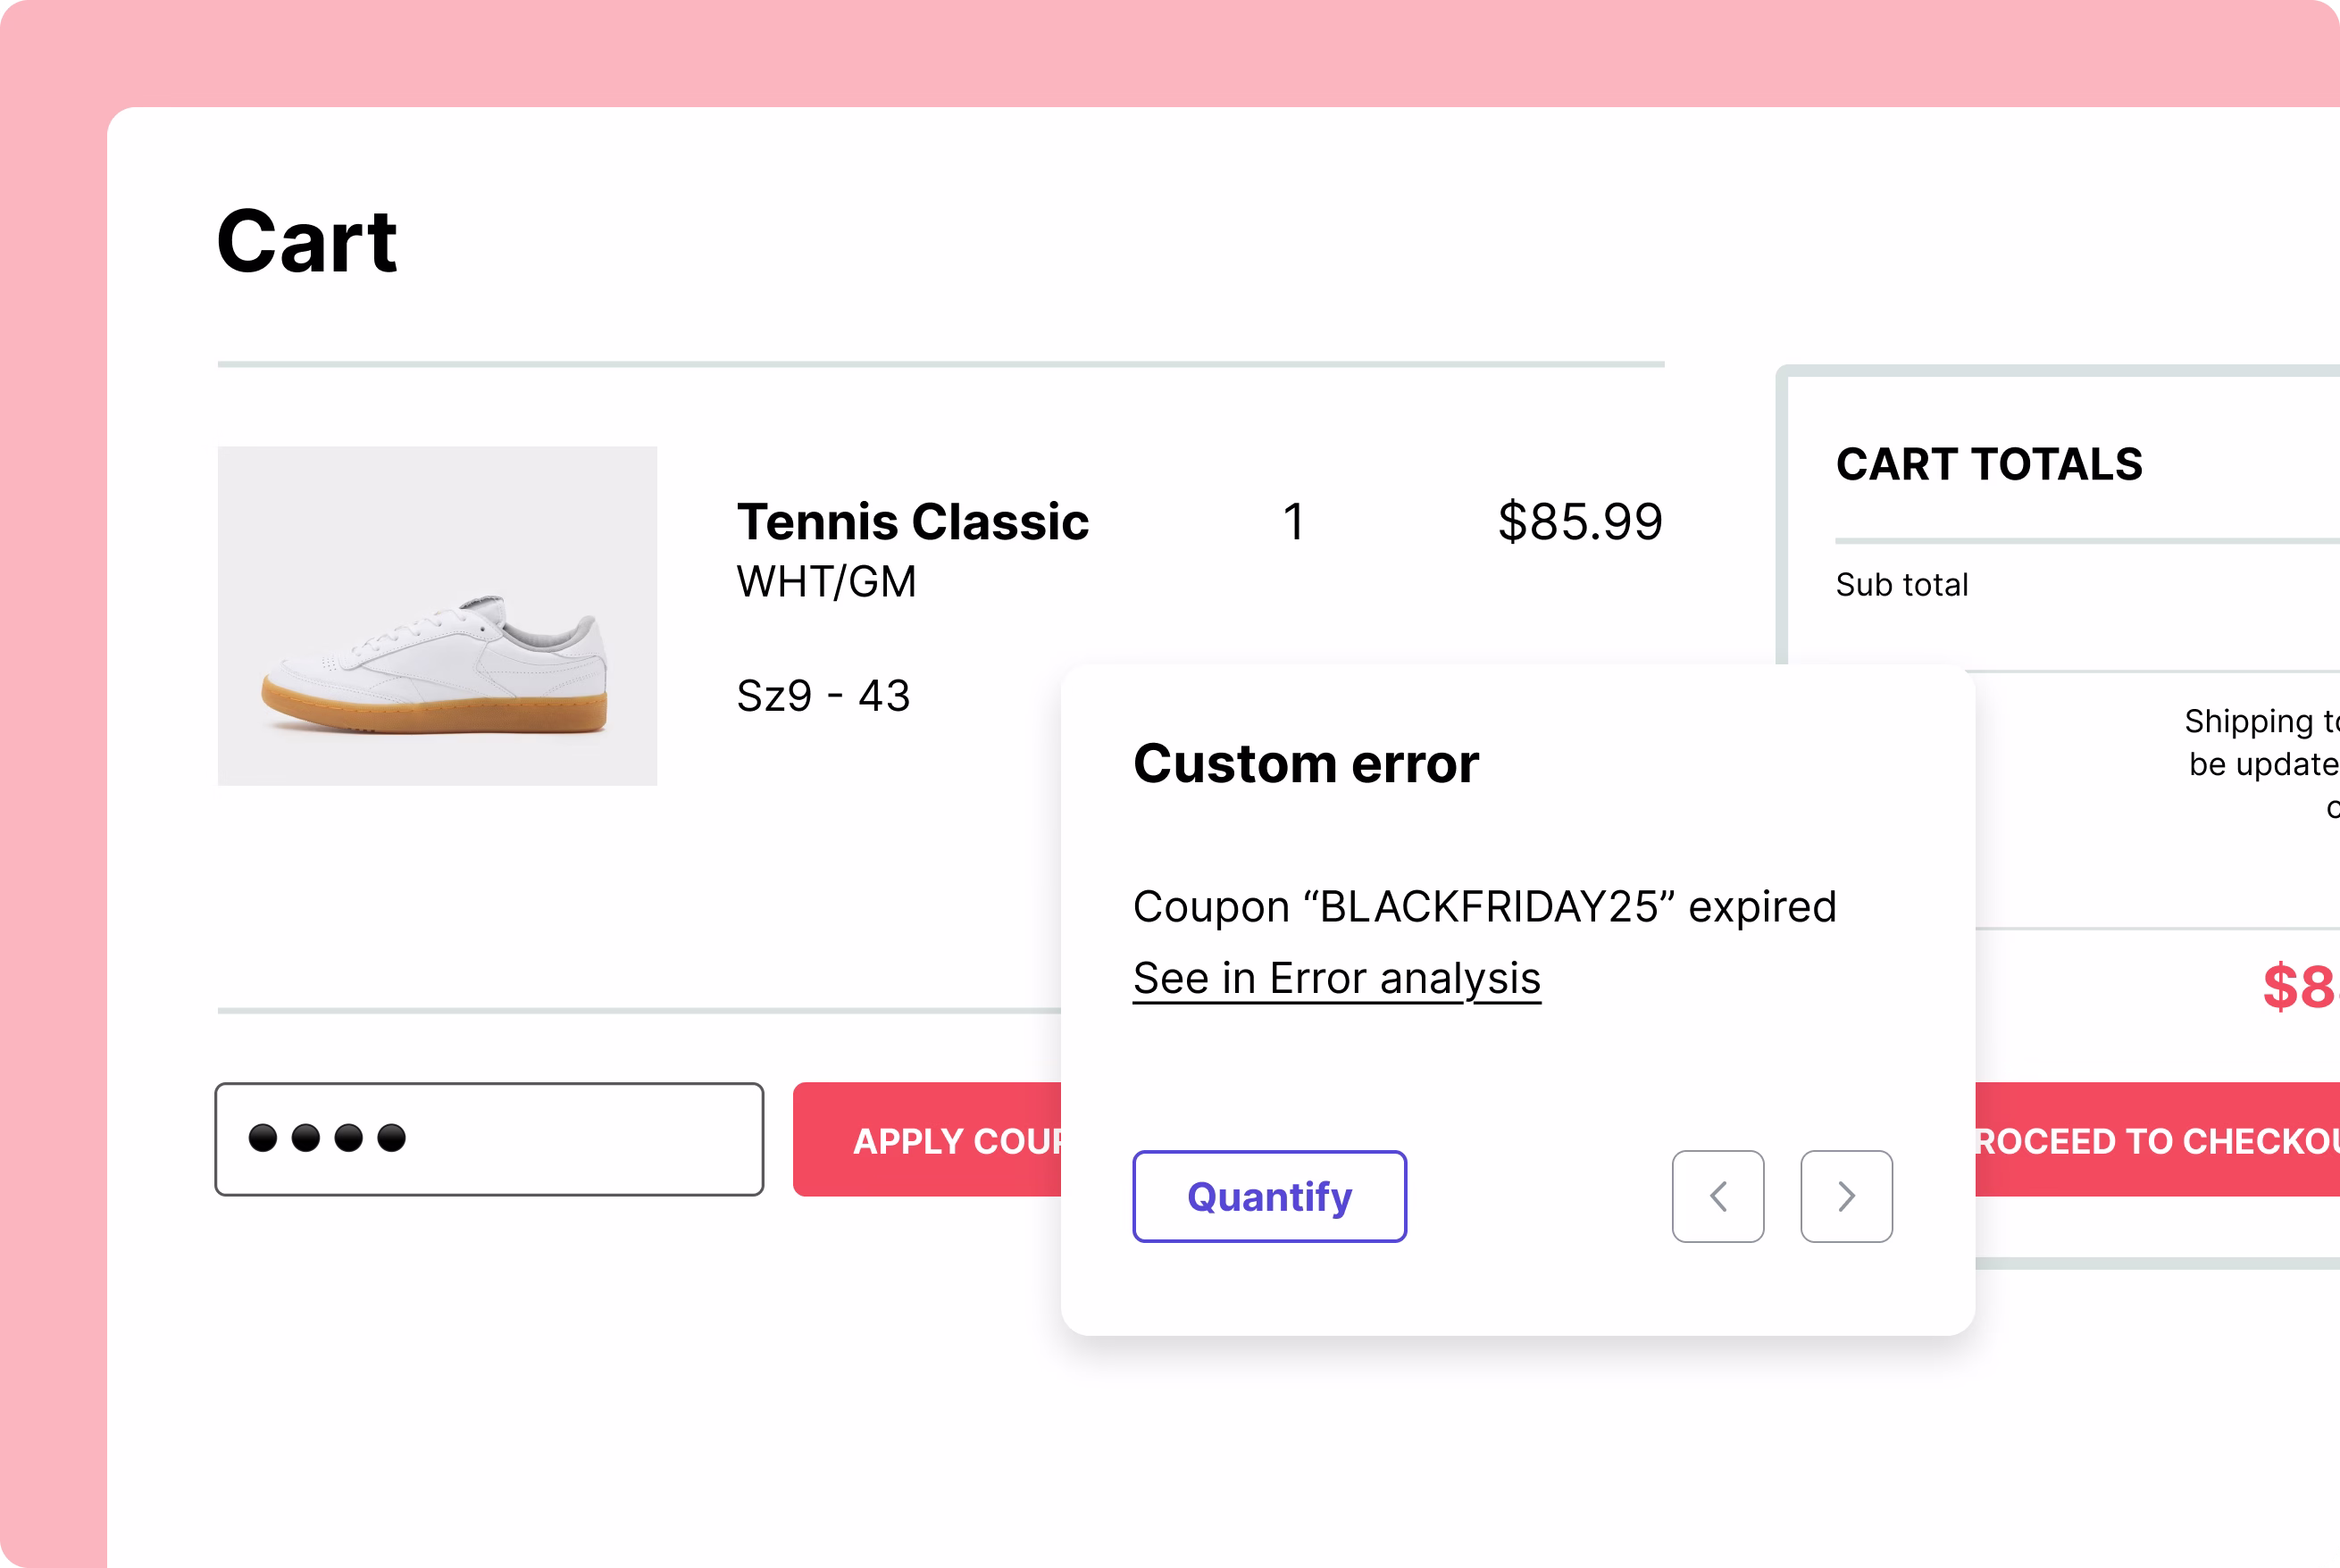Click the Sz9 - 43 size label
Image resolution: width=2340 pixels, height=1568 pixels.
tap(823, 696)
